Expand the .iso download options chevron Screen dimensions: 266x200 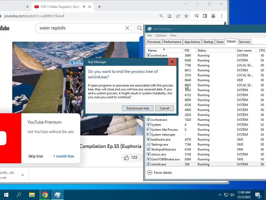coord(23,175)
